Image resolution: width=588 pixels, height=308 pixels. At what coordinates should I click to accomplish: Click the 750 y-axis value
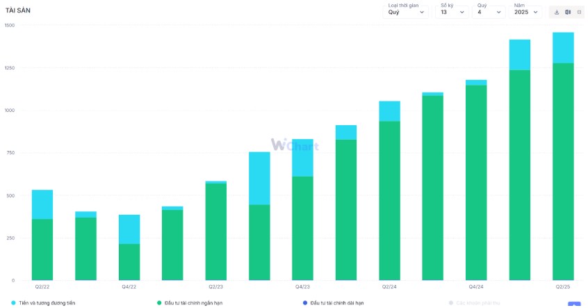pyautogui.click(x=10, y=153)
